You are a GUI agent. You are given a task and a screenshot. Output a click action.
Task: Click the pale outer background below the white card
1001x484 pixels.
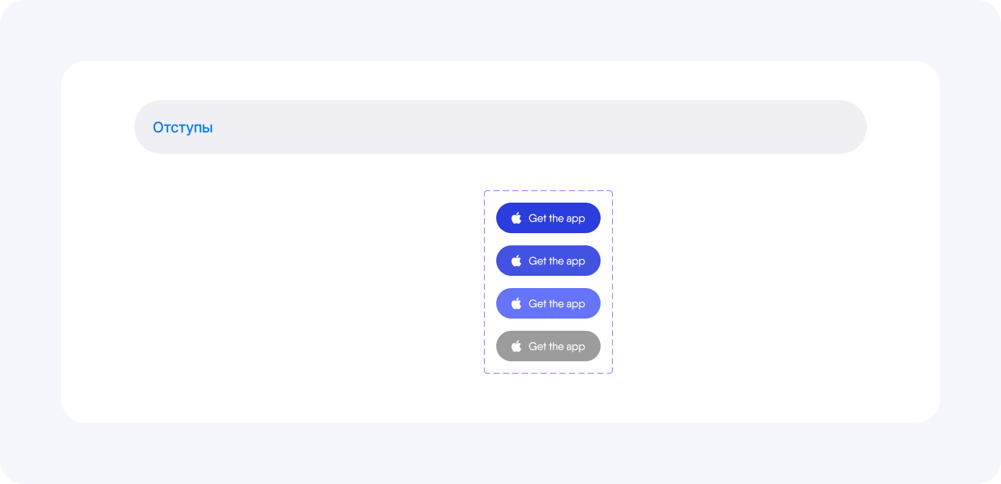[x=500, y=453]
